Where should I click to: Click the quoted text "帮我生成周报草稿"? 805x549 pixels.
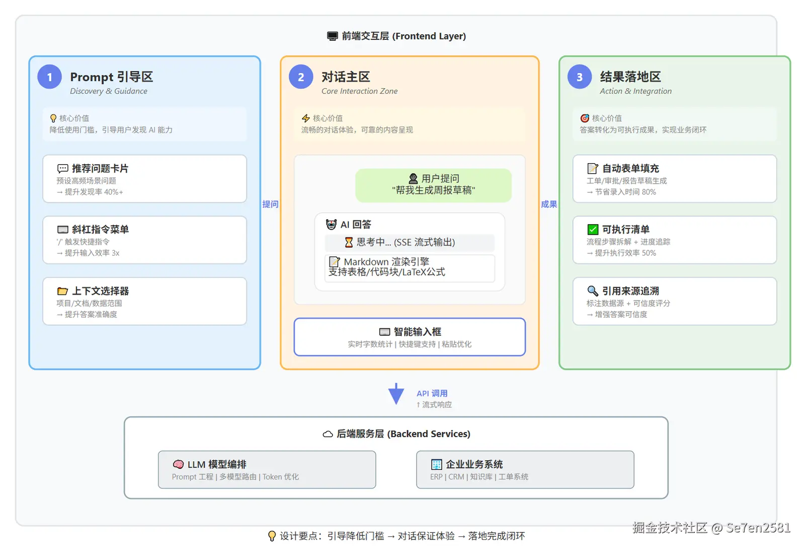coord(434,190)
